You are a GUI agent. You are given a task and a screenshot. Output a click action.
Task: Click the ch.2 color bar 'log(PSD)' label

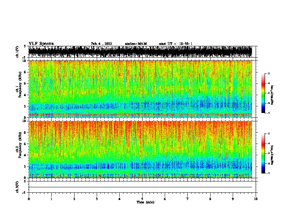tap(272, 155)
